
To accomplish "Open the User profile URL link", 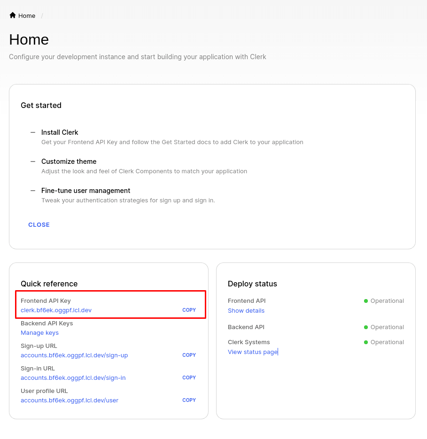I will point(70,400).
